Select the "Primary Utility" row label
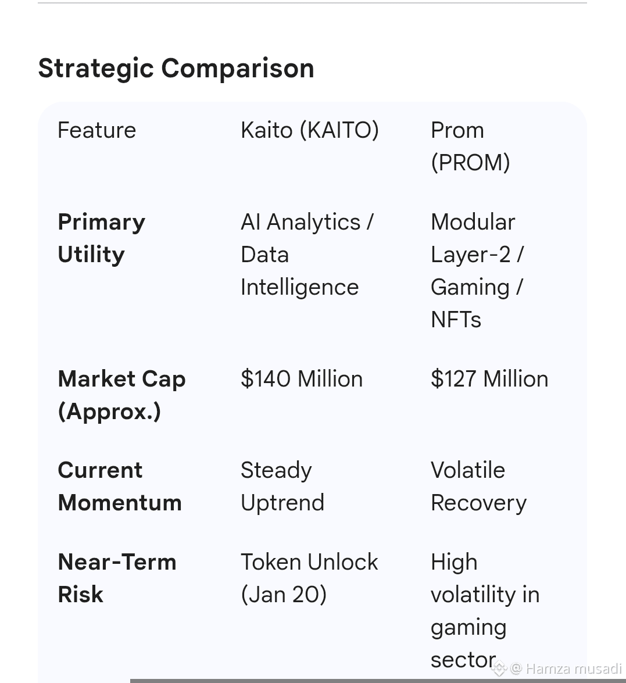626x683 pixels. click(102, 238)
